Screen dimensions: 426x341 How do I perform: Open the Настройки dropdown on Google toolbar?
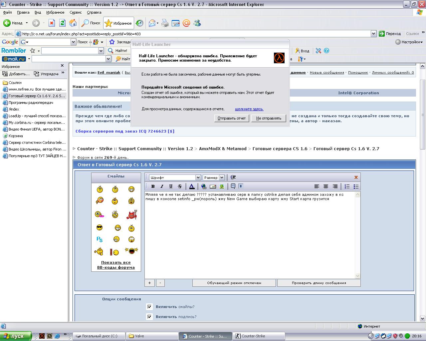(x=409, y=42)
